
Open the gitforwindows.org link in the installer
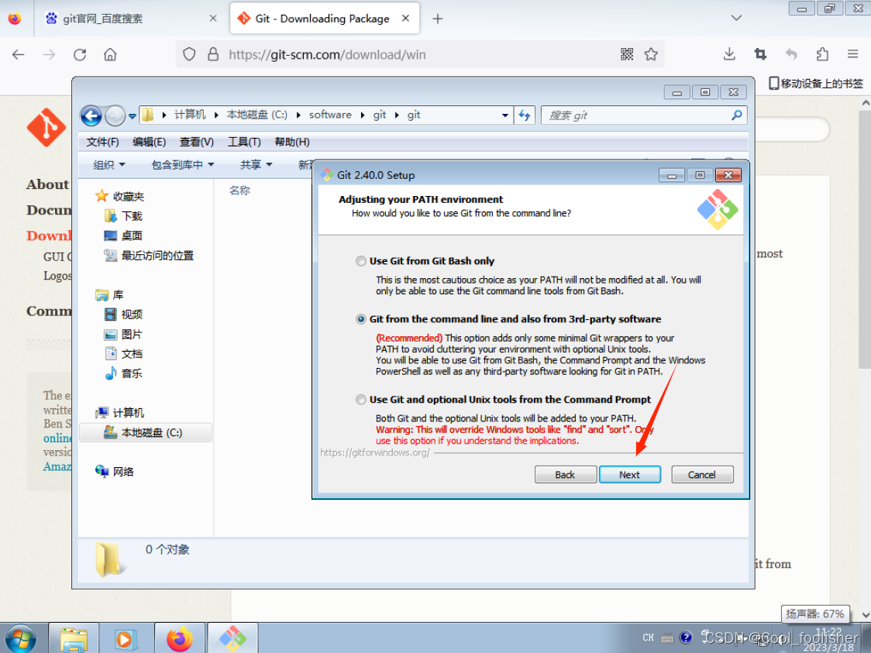[x=375, y=452]
